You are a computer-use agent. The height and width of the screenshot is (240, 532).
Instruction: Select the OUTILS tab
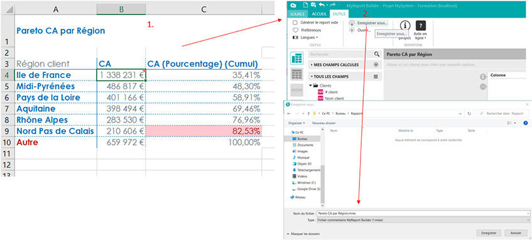coord(339,14)
